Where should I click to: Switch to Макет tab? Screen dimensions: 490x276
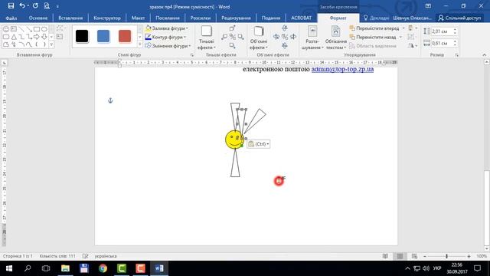tap(138, 18)
